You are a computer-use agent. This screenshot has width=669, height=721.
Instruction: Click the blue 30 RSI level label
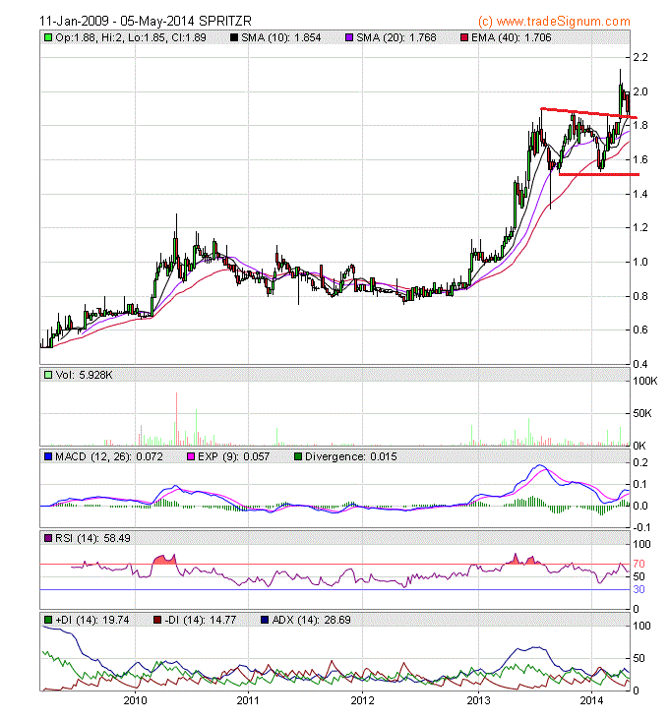pyautogui.click(x=639, y=589)
